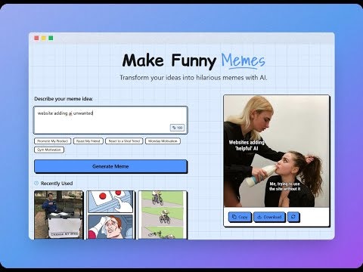Viewport: 363px width, 272px height.
Task: Click the 150 credits counter badge
Action: click(x=177, y=128)
